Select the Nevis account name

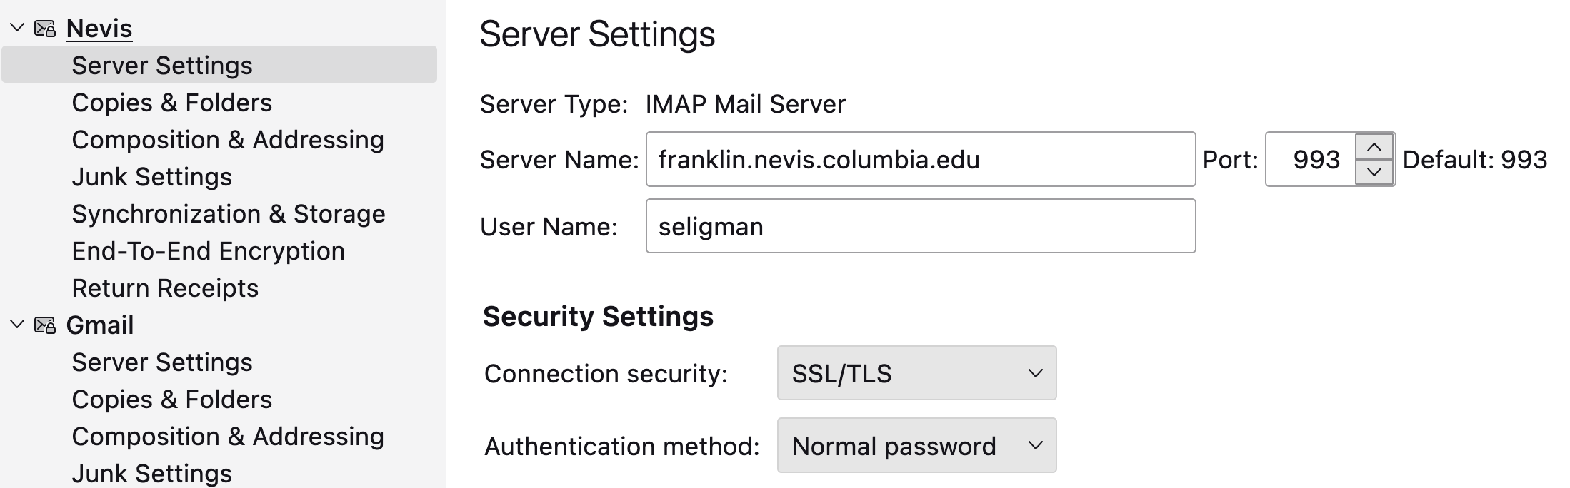click(x=99, y=27)
